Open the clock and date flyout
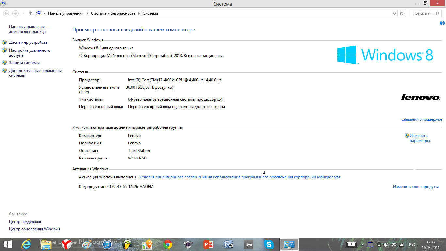 431,244
